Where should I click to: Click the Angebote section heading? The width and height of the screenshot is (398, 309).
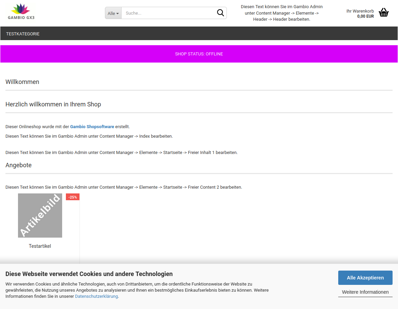[x=19, y=165]
